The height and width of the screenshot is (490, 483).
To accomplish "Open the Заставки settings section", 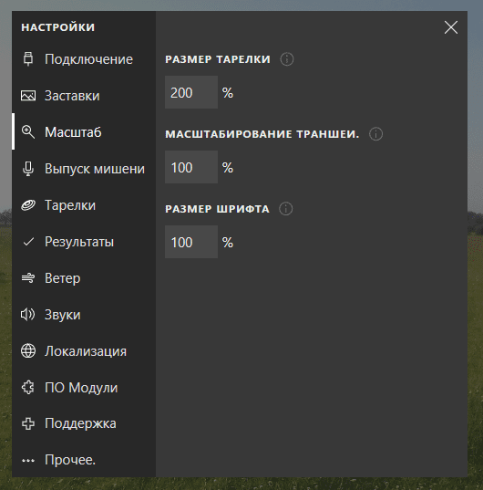I will coord(84,96).
